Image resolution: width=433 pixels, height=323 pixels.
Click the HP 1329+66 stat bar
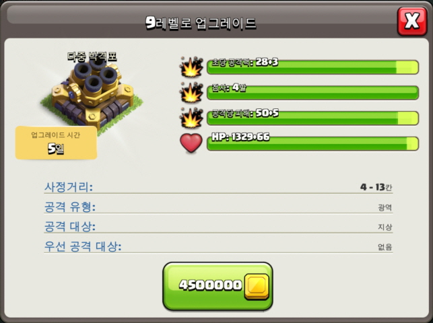click(312, 143)
